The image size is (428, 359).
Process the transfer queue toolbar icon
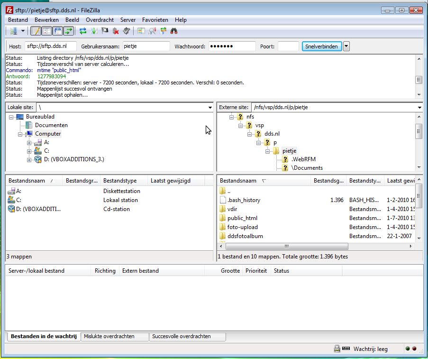[x=94, y=31]
